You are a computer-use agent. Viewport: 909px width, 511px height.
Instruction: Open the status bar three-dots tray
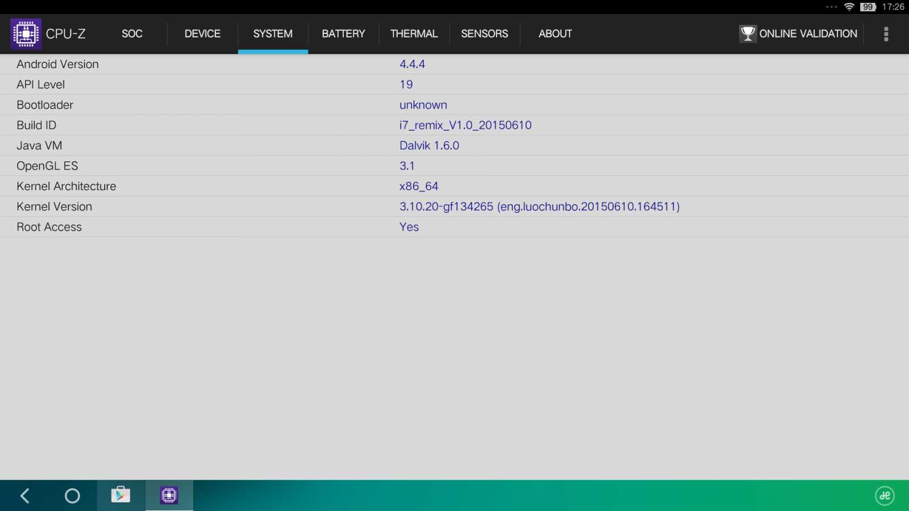[832, 7]
